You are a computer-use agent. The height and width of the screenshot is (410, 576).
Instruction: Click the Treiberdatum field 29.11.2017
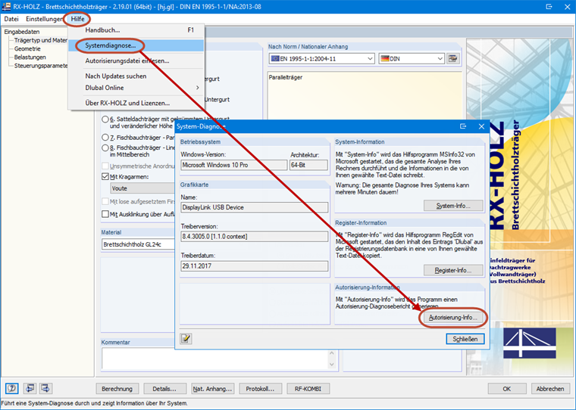click(x=254, y=266)
